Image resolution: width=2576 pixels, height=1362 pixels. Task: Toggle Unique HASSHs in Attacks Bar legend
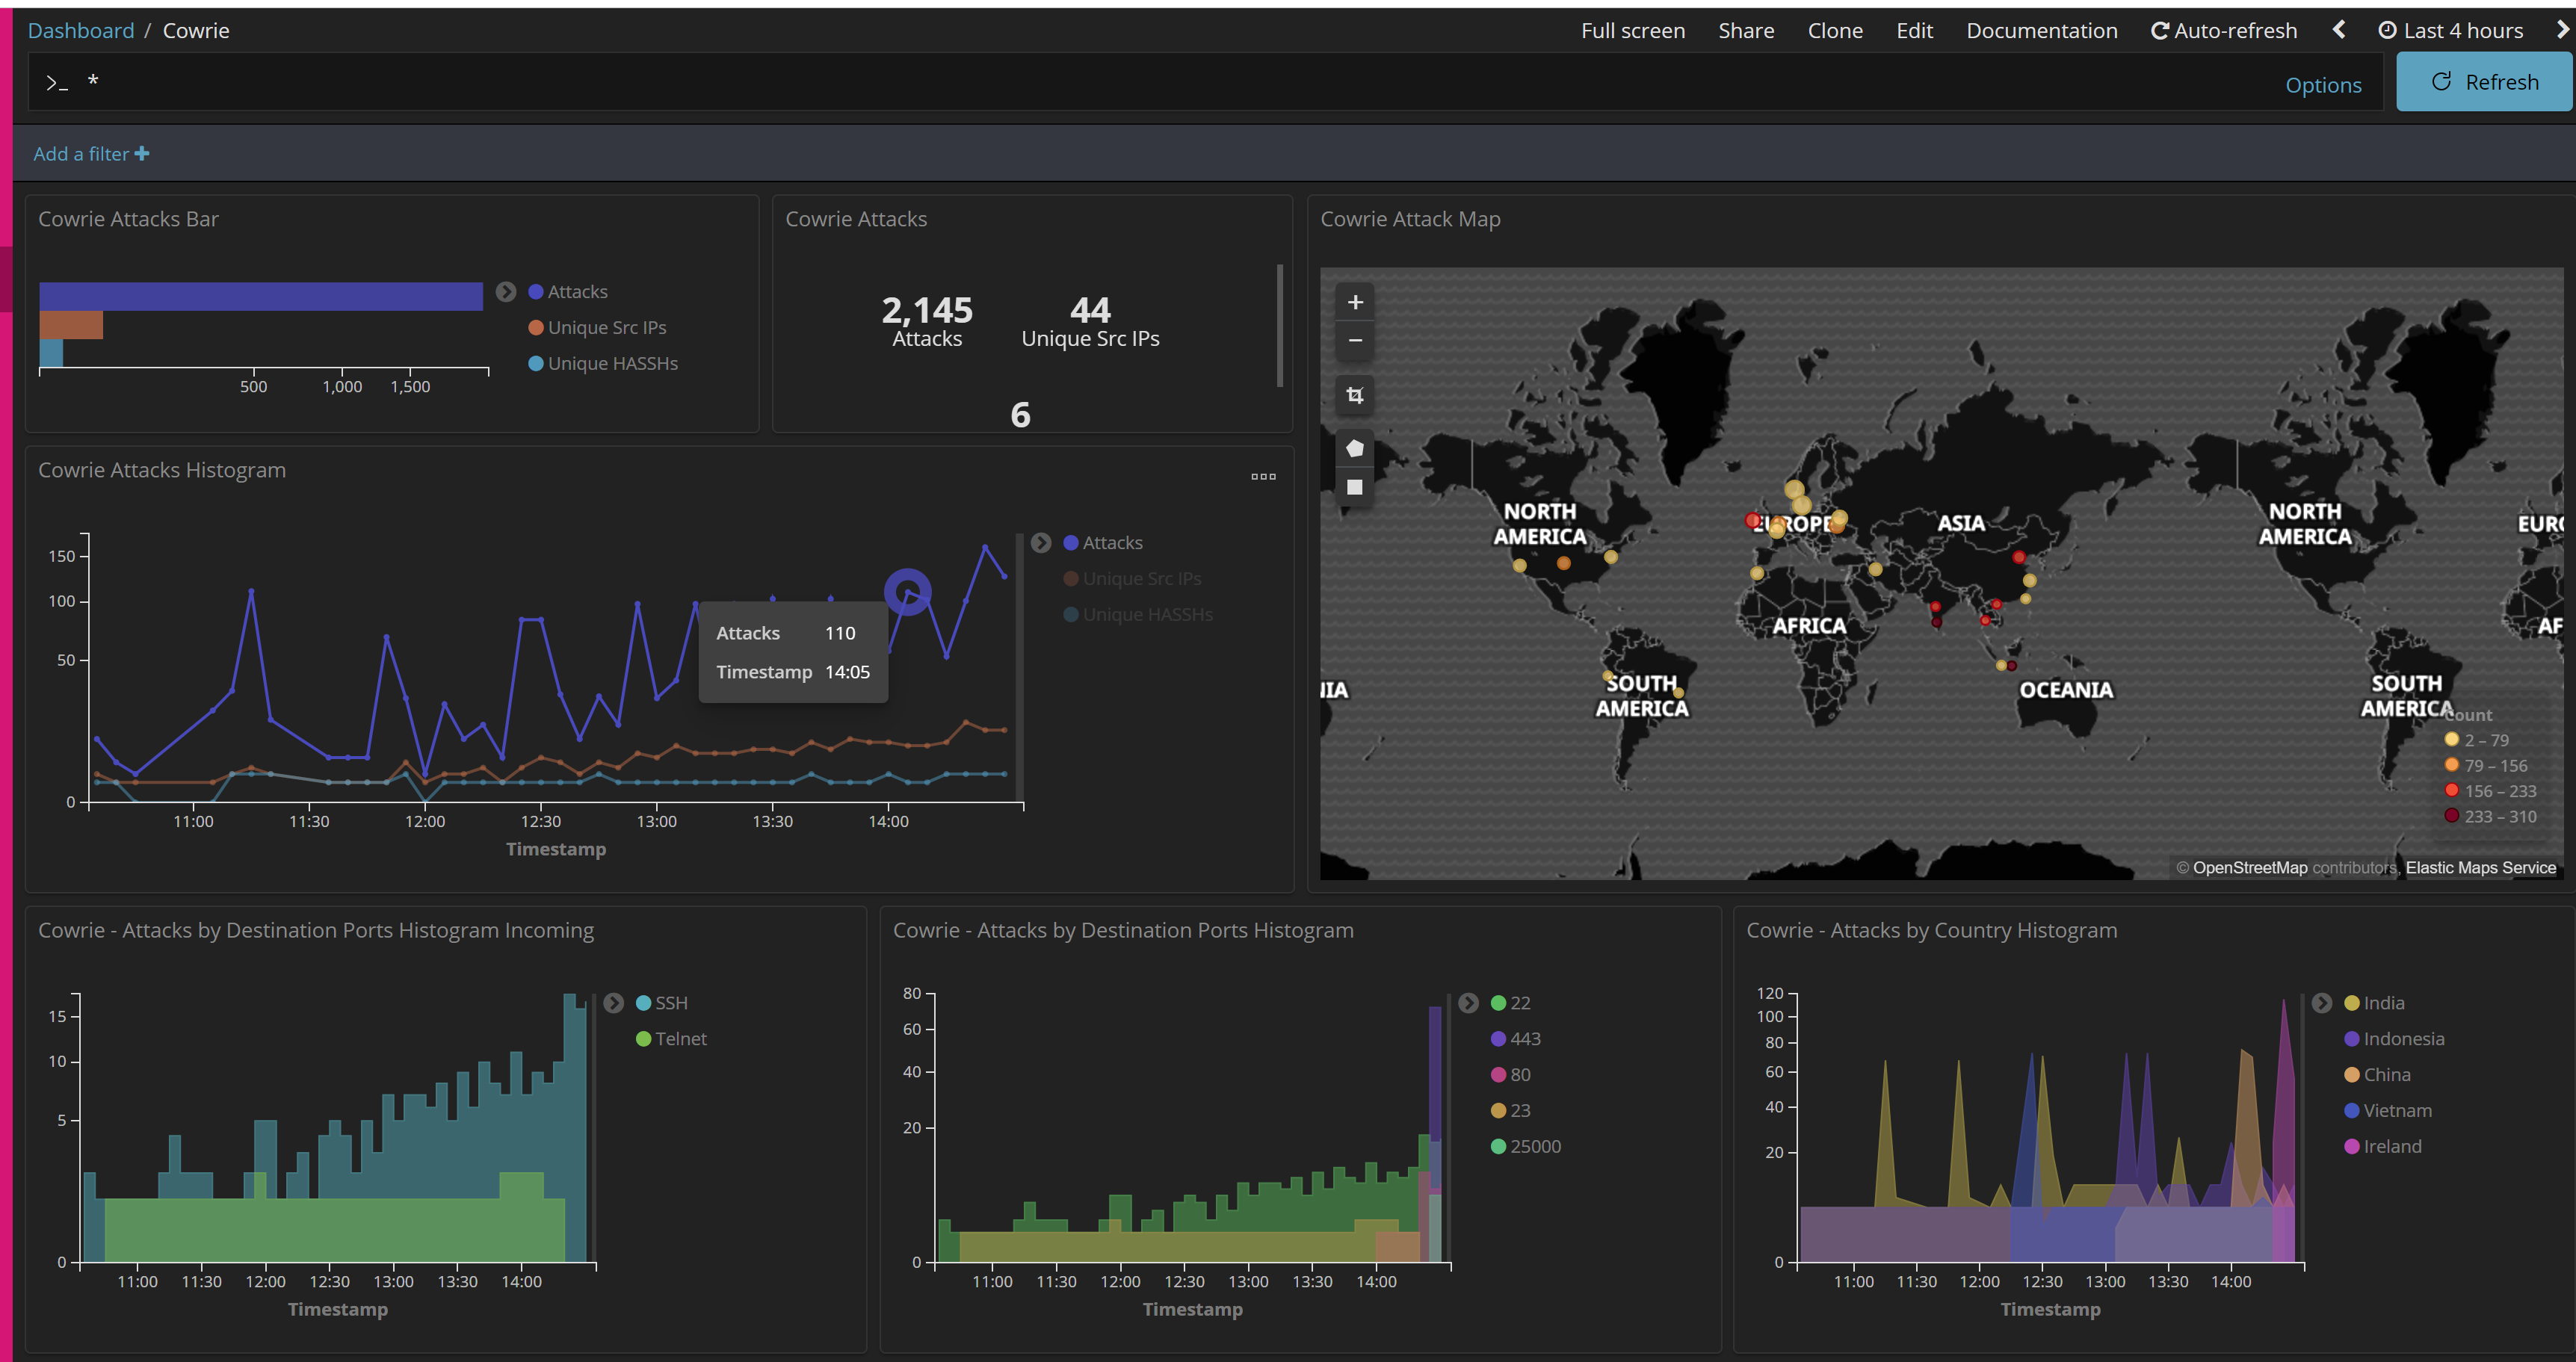pyautogui.click(x=603, y=364)
